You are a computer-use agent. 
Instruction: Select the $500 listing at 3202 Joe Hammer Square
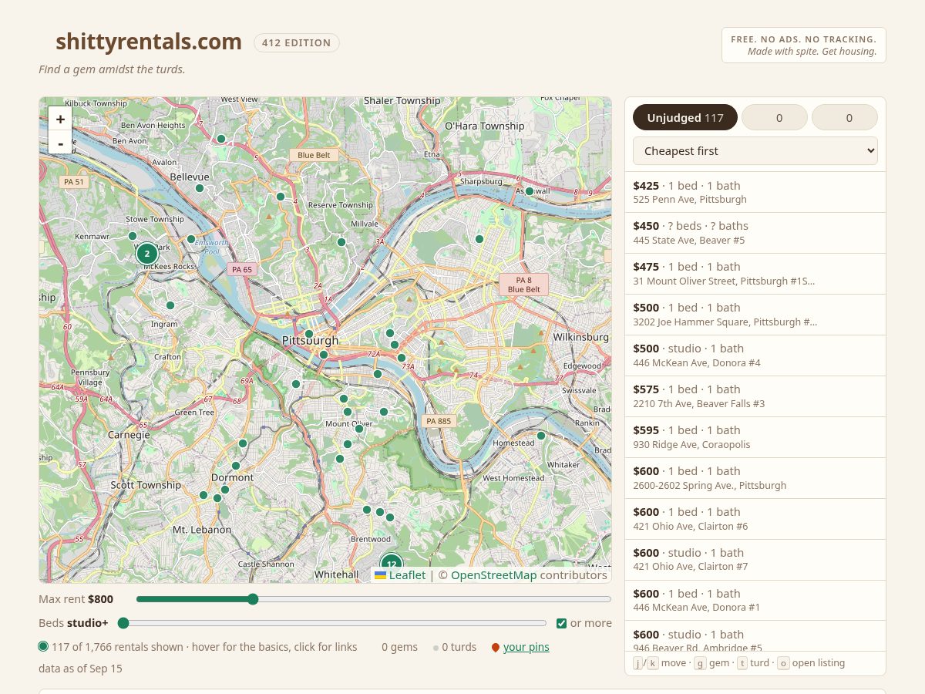pyautogui.click(x=755, y=315)
